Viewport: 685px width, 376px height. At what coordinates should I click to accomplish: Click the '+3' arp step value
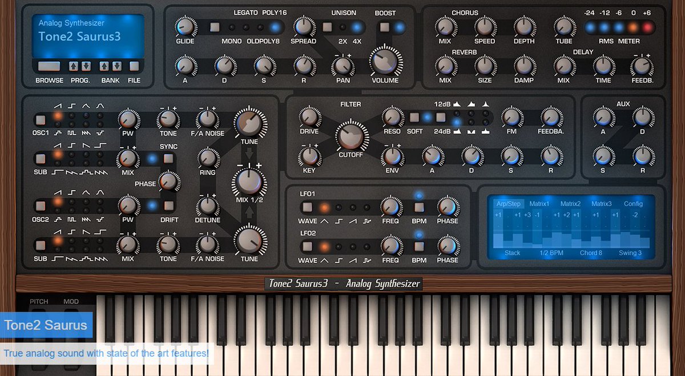click(527, 215)
